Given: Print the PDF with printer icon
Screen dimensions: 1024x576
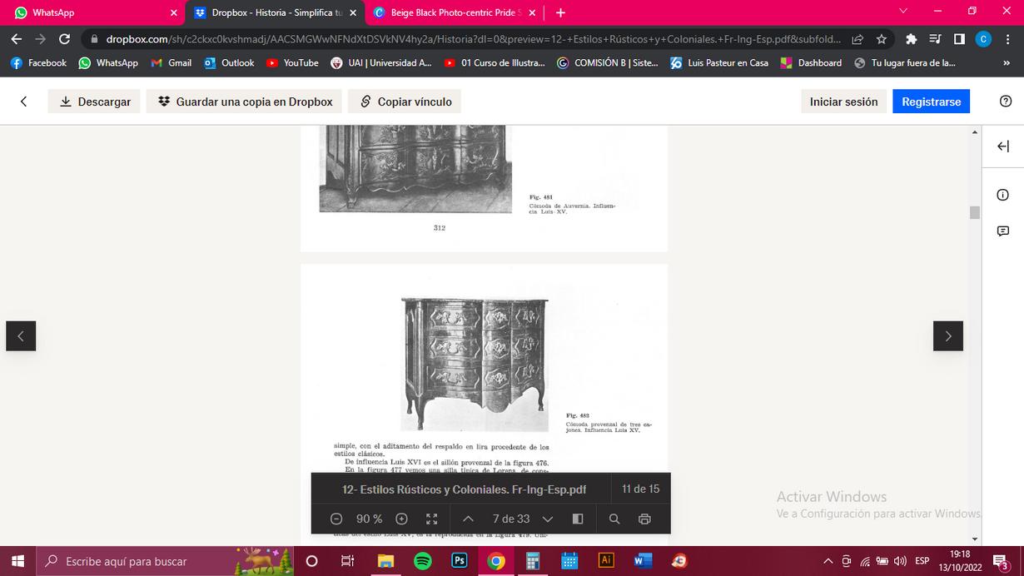Looking at the screenshot, I should tap(644, 519).
